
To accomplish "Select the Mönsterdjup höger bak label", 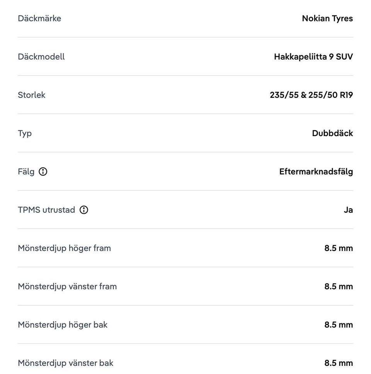I will click(63, 325).
